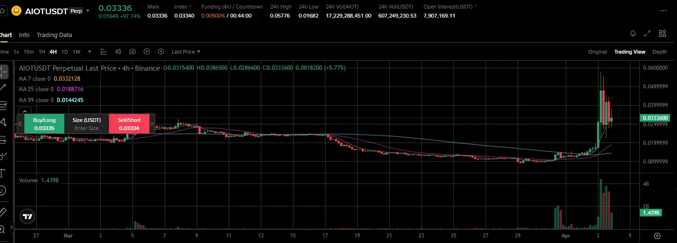Add AIOTUSDT to favorites with the star icon
This screenshot has width=677, height=243.
point(3,10)
